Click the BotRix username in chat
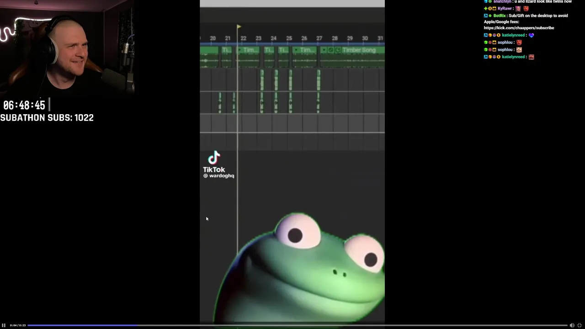The image size is (585, 329). tap(500, 16)
